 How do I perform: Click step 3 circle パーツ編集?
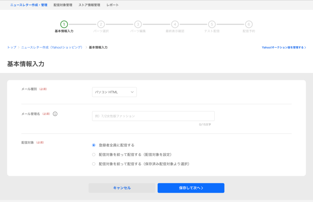click(138, 24)
